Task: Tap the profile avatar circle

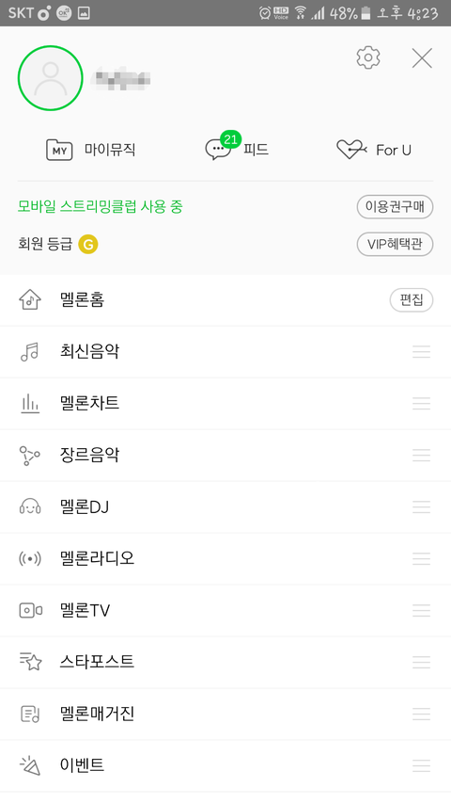Action: coord(50,78)
